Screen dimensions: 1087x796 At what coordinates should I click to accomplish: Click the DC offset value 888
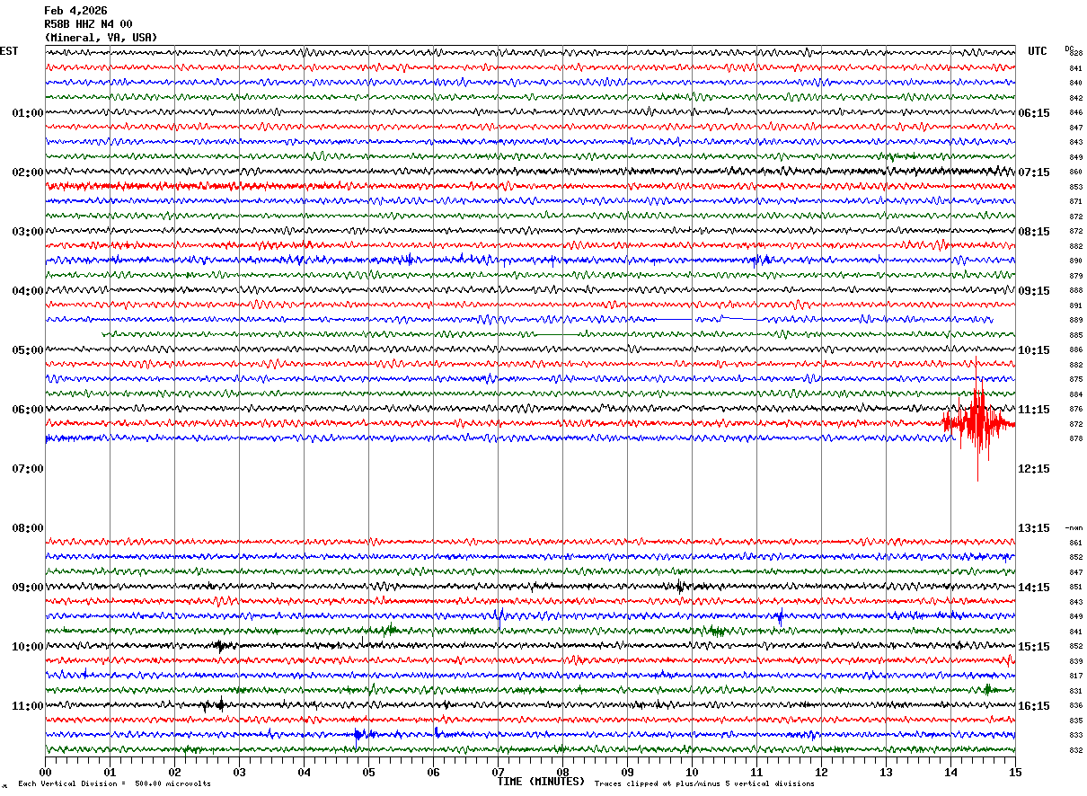point(1076,291)
